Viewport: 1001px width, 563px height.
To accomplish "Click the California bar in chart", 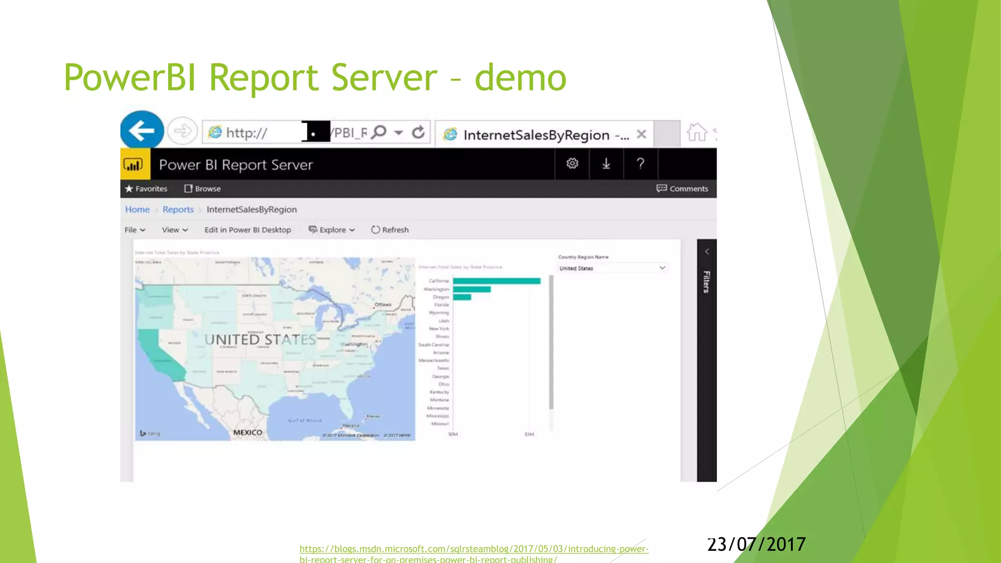I will point(497,281).
